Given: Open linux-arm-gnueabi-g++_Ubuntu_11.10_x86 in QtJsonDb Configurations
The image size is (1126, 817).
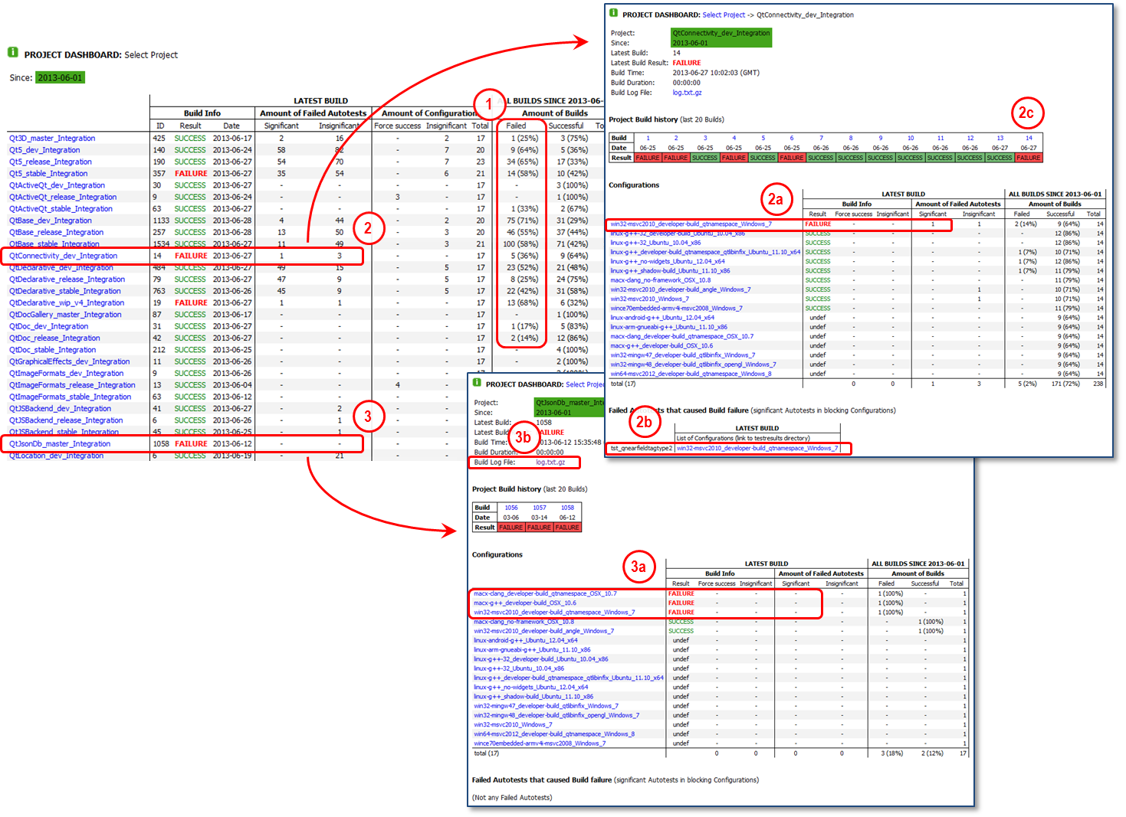Looking at the screenshot, I should point(532,650).
